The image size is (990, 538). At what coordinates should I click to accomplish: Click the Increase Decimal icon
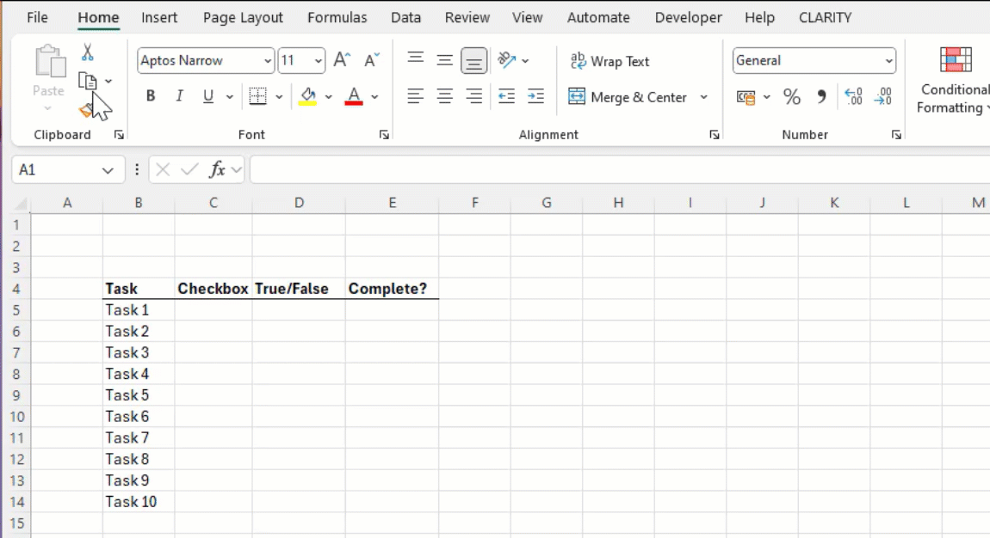[852, 96]
